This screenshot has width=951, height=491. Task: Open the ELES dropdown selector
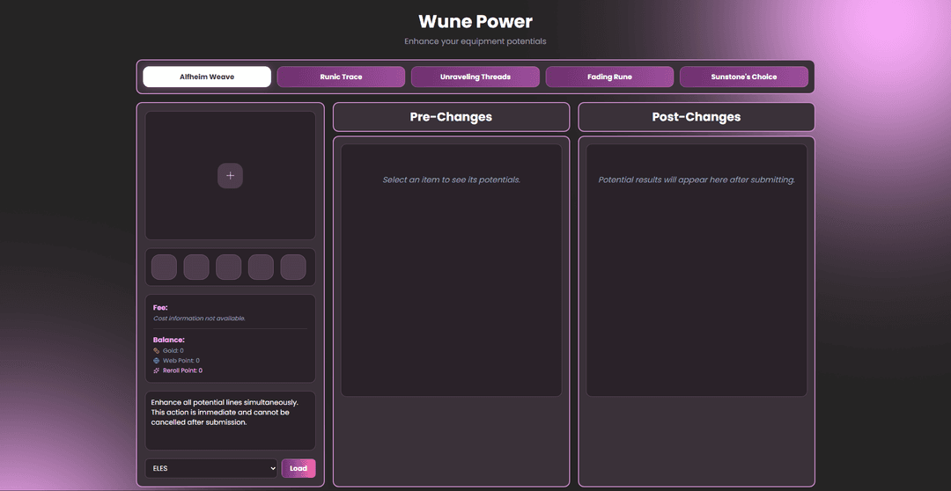211,469
